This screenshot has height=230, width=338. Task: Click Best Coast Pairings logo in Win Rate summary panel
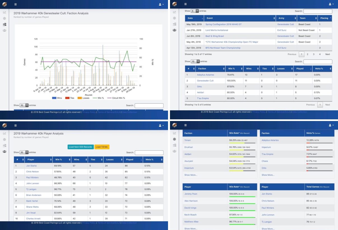[175, 125]
